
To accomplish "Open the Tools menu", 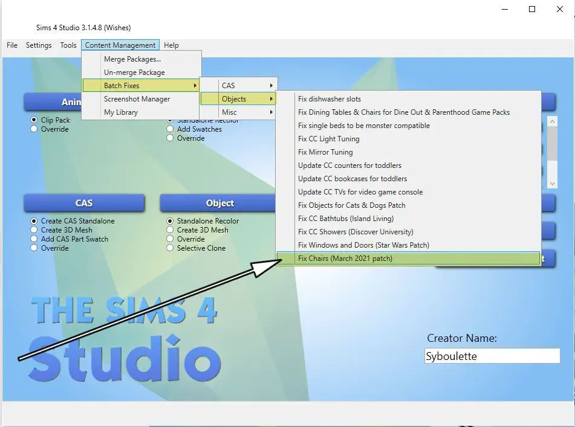I will click(68, 45).
